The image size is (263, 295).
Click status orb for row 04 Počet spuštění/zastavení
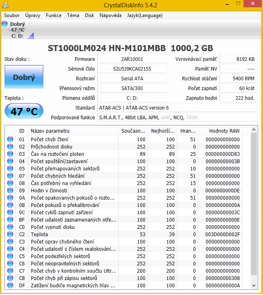pos(10,161)
